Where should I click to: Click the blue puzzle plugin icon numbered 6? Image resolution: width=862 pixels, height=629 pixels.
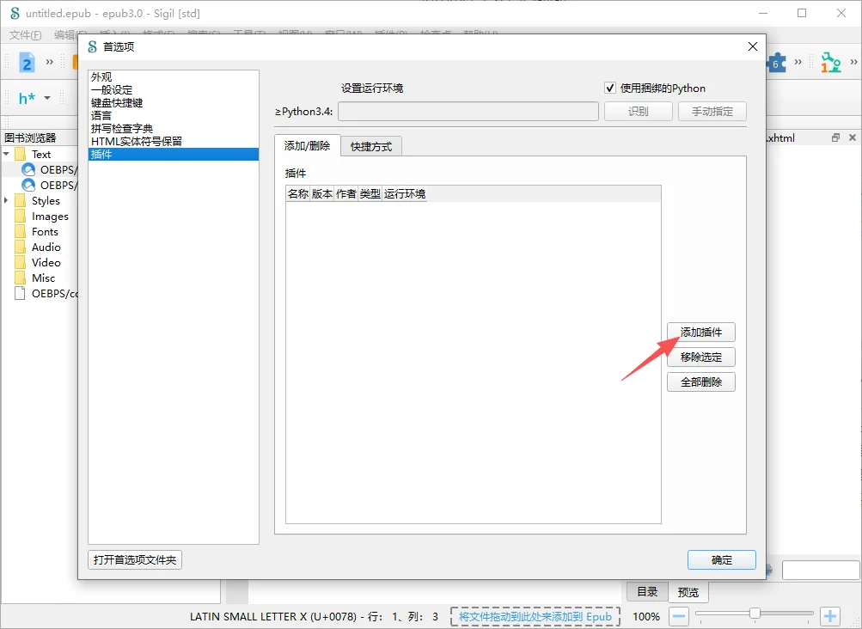(776, 63)
